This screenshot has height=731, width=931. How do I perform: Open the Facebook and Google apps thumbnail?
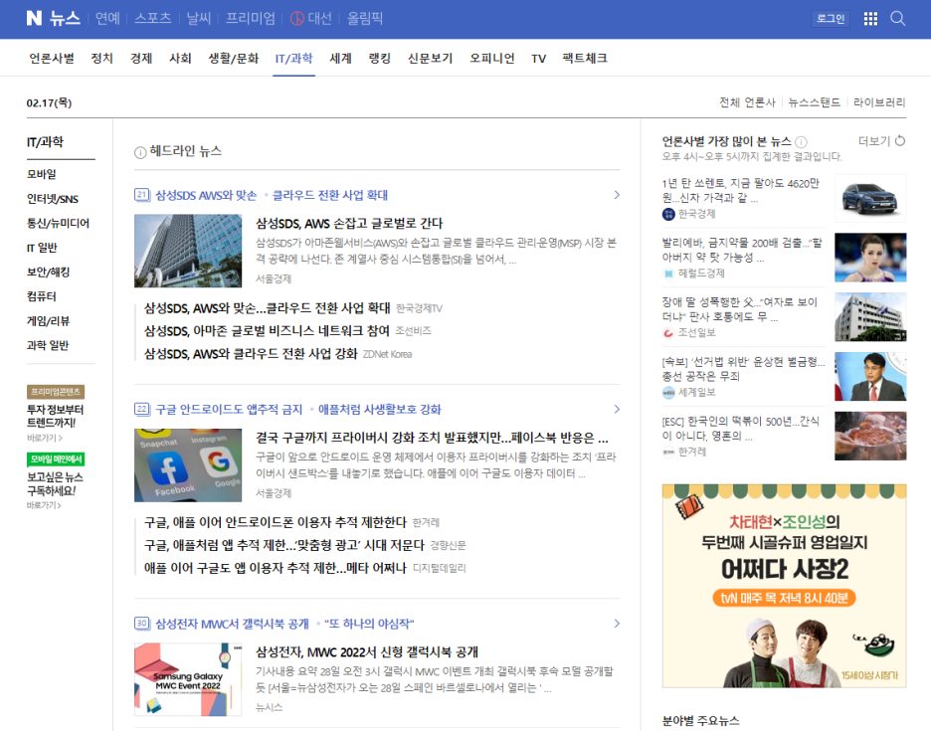click(x=188, y=465)
